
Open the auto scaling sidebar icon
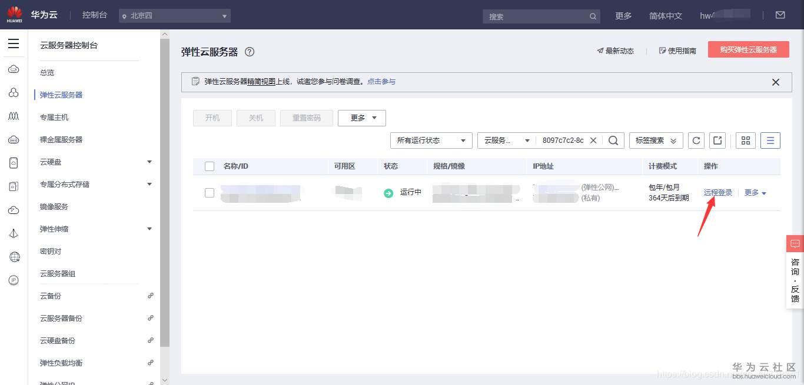(14, 116)
